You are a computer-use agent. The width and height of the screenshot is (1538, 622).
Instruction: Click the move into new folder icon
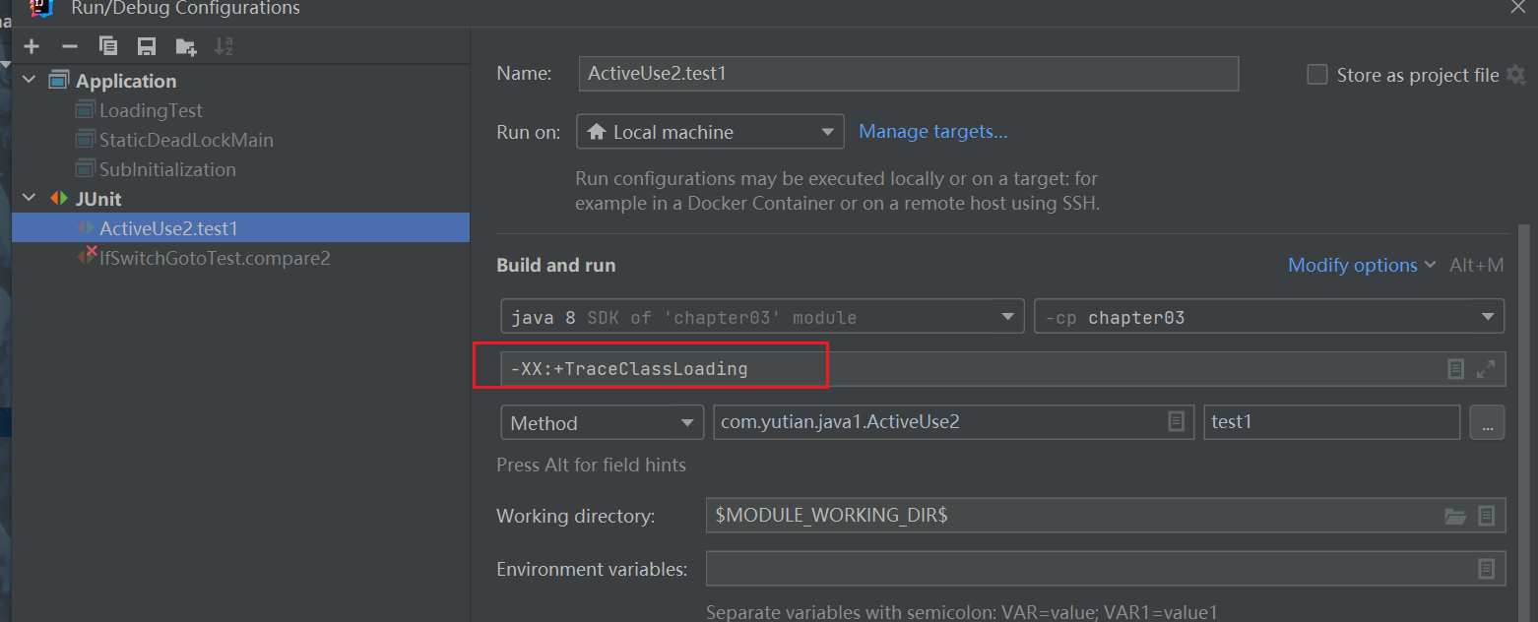point(185,46)
